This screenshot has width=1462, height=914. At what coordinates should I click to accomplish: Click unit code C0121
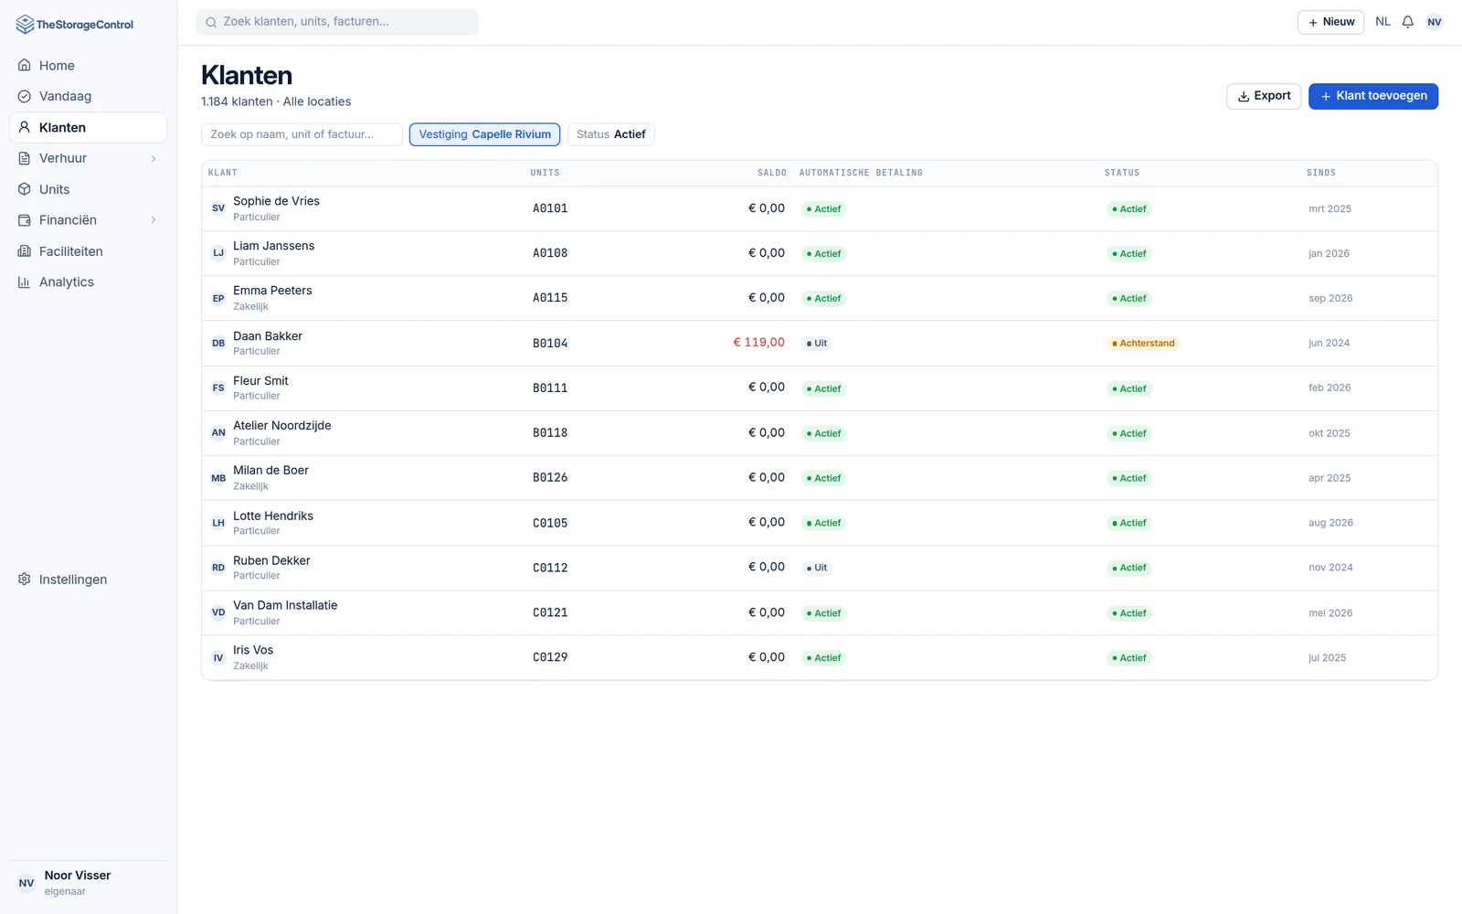pos(550,612)
